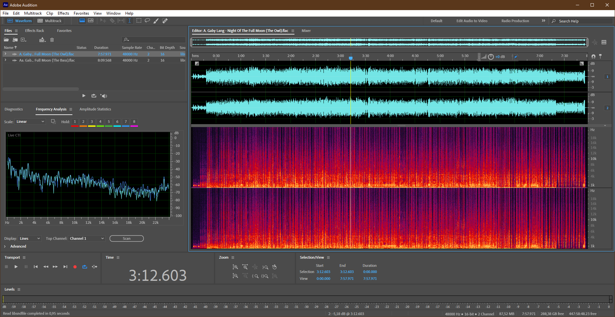Click the transport Stop button
The height and width of the screenshot is (317, 615).
6,267
